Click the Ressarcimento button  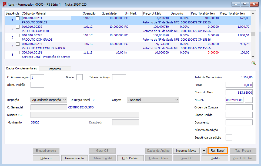coord(74,158)
